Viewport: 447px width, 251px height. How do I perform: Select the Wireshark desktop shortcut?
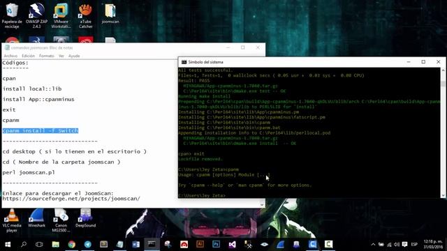point(36,218)
